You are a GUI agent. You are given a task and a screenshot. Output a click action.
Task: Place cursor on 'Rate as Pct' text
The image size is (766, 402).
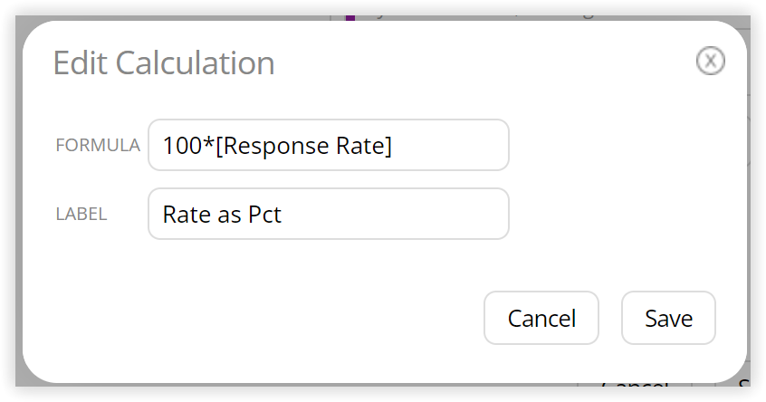[x=222, y=215]
